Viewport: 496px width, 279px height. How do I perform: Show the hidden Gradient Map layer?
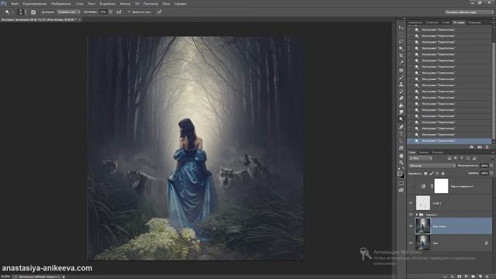[410, 186]
